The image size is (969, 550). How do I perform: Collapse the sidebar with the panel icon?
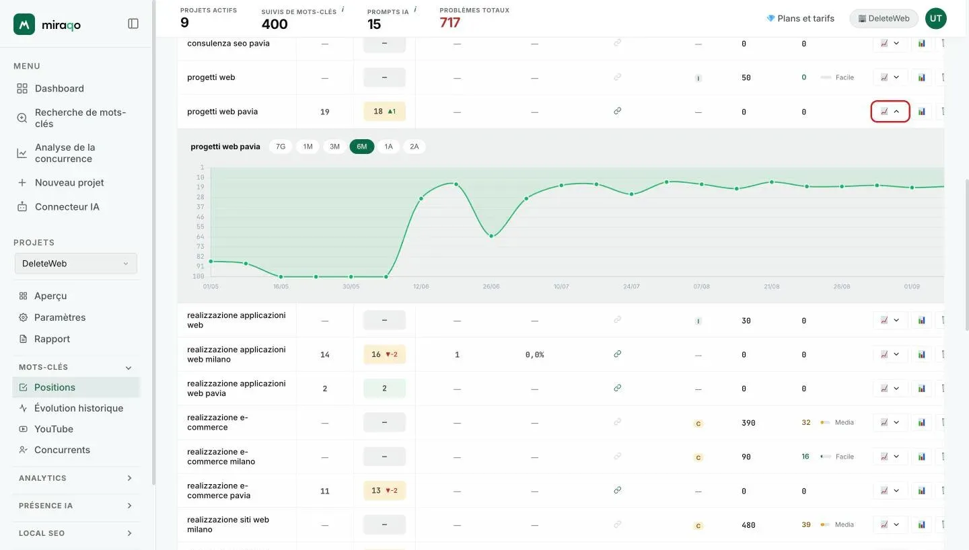(x=133, y=24)
